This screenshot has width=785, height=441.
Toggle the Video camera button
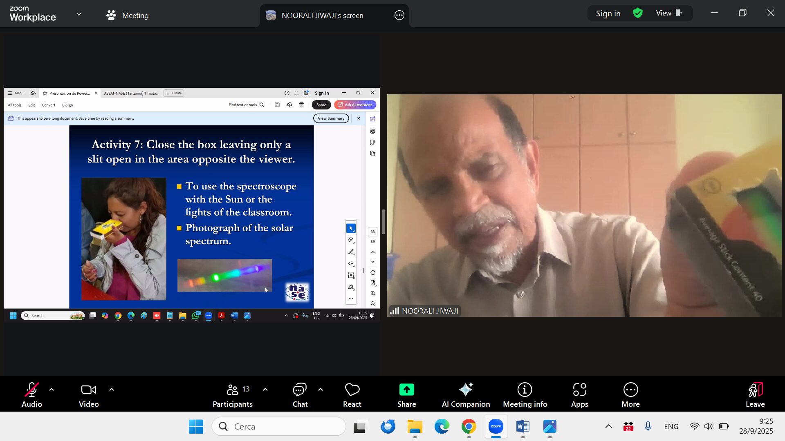coord(89,394)
